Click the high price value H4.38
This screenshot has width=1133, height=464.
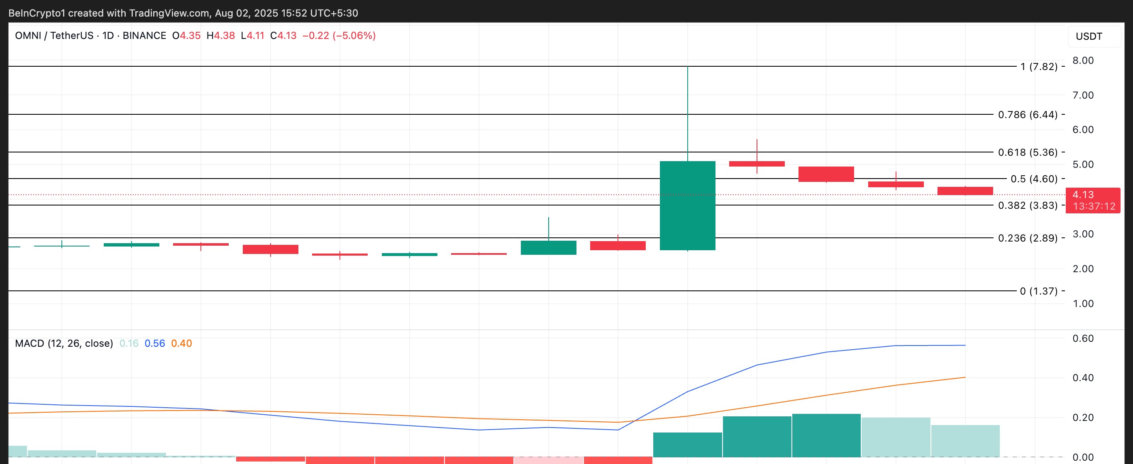click(221, 36)
